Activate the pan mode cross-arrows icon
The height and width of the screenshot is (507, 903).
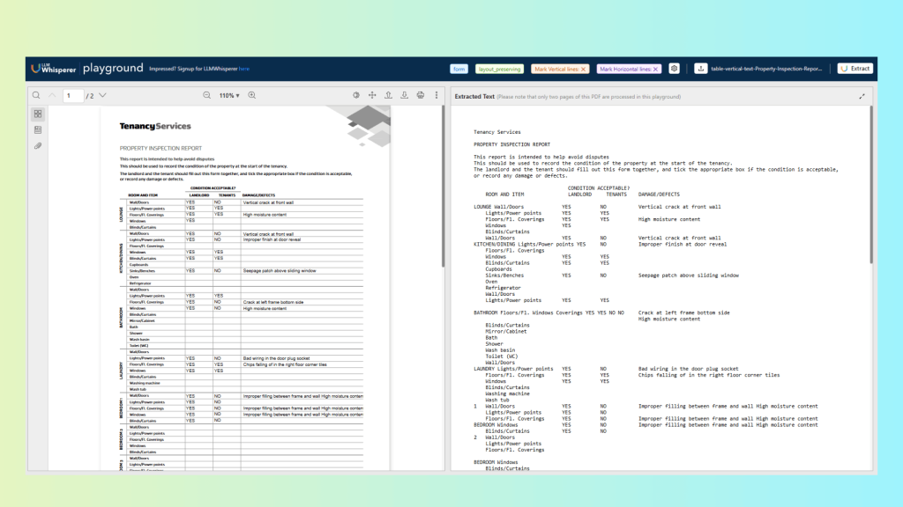[x=372, y=95]
